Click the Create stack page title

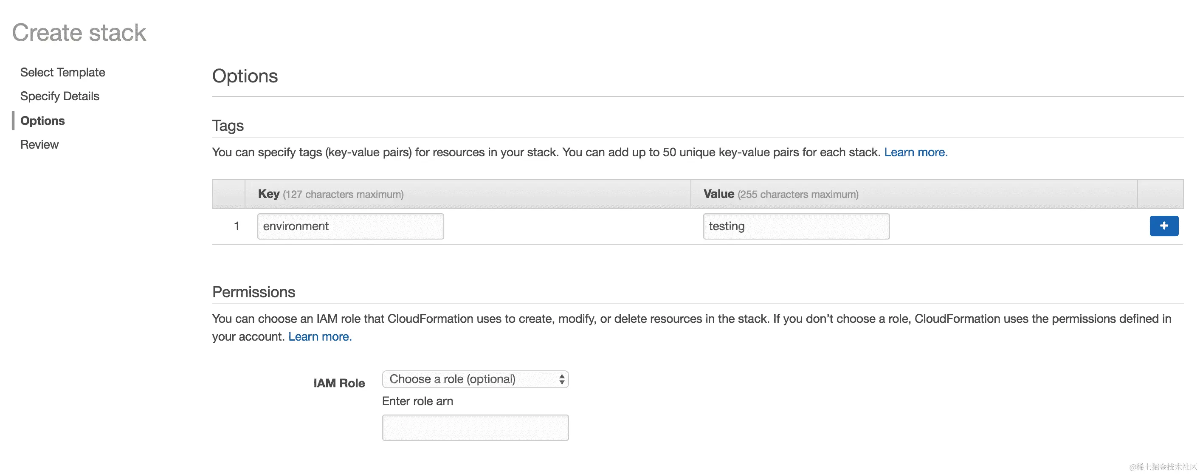click(79, 32)
